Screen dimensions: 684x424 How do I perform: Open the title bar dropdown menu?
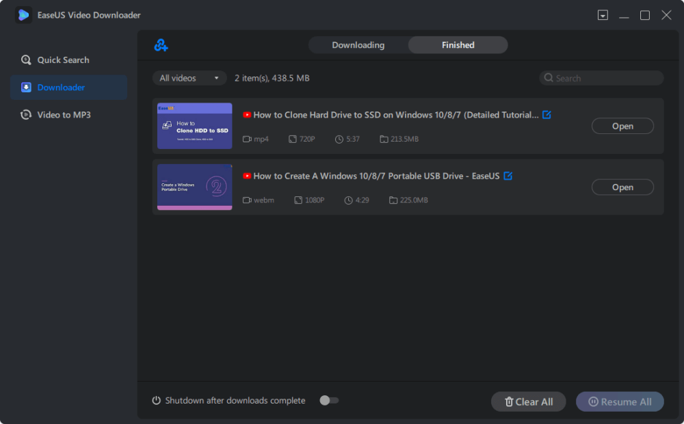pos(603,15)
